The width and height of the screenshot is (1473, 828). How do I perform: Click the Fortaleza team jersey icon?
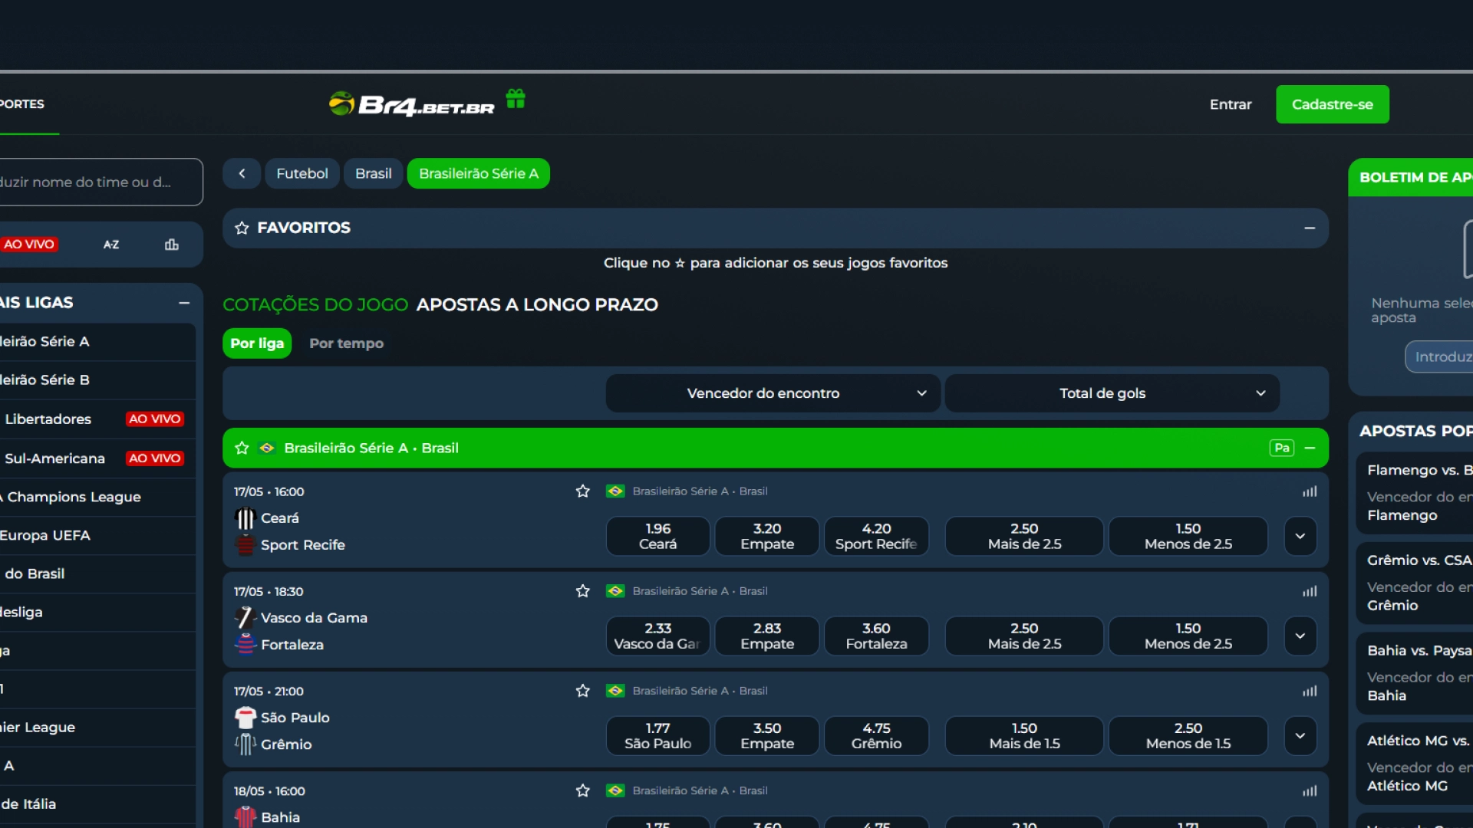(245, 645)
